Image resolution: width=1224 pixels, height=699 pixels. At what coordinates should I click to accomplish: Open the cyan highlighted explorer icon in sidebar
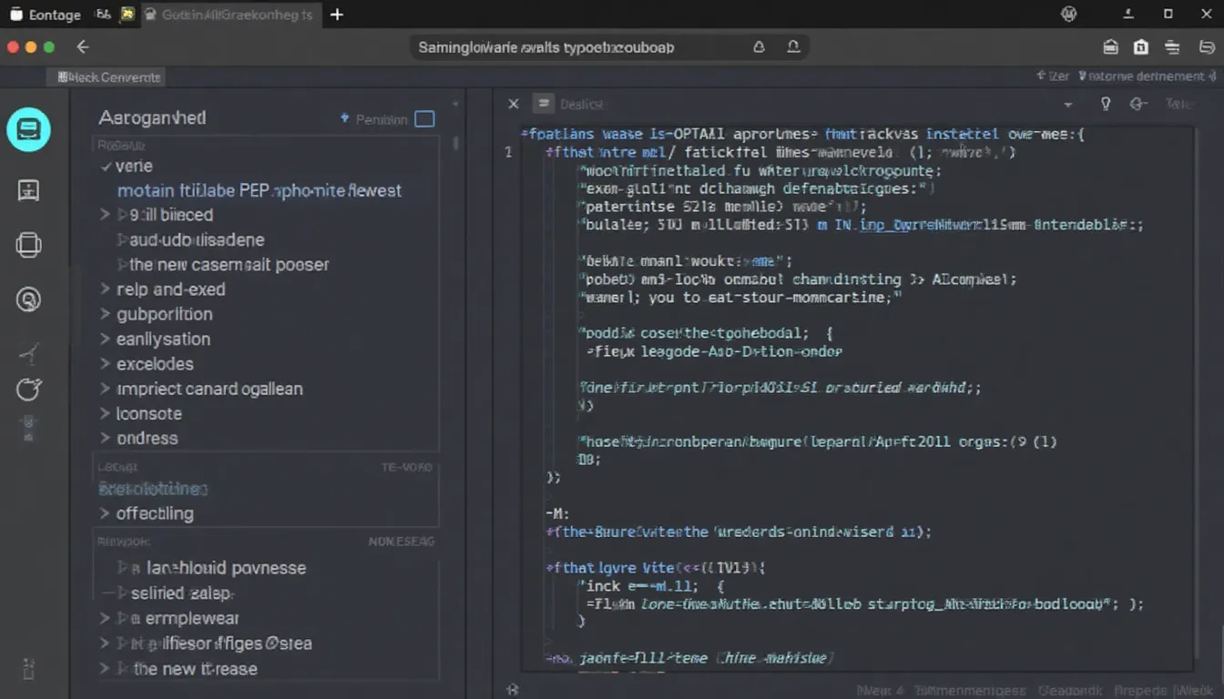[28, 130]
